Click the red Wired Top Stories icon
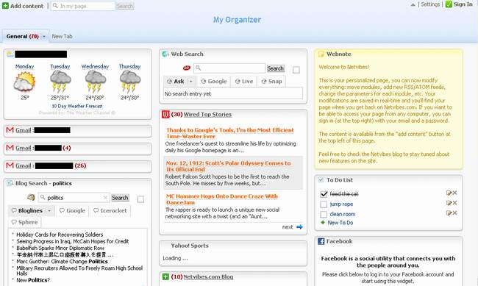Viewport: 478px width, 286px height. pyautogui.click(x=165, y=115)
